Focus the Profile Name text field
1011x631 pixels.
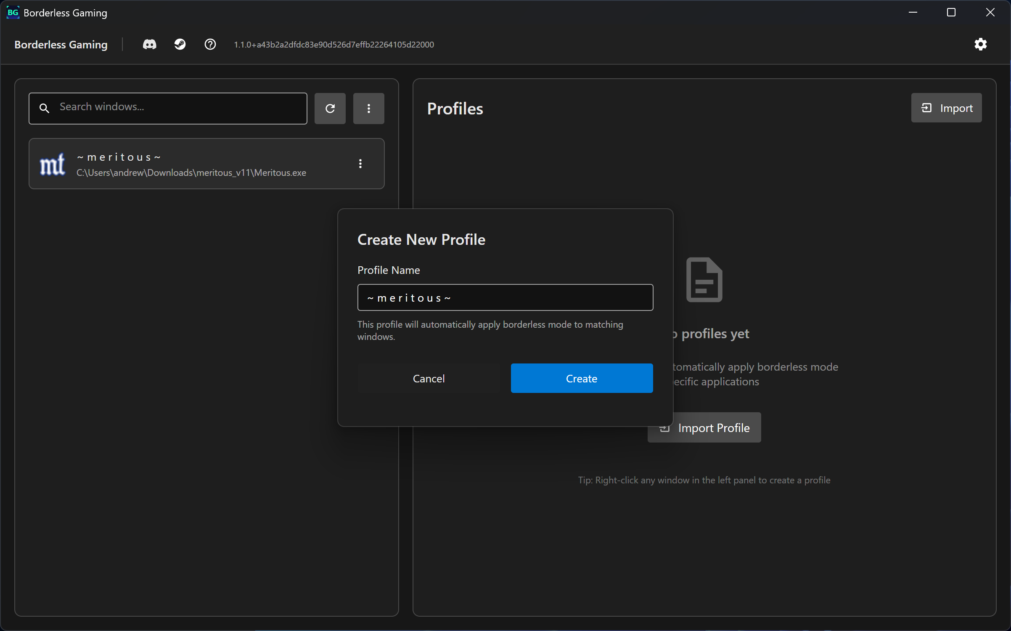505,298
